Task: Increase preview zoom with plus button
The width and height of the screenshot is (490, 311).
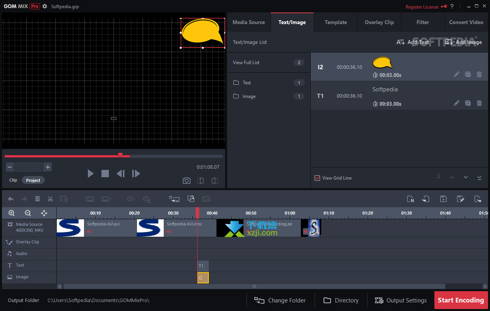Action: pos(48,167)
